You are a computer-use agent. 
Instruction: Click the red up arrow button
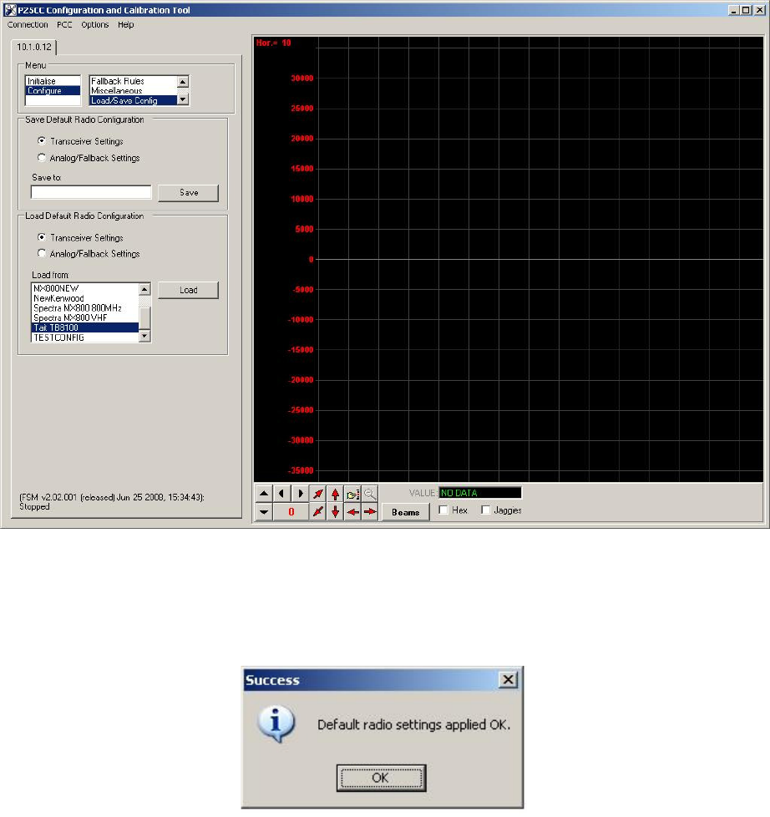pyautogui.click(x=336, y=494)
